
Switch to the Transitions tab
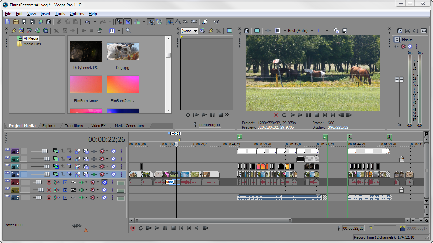click(x=74, y=126)
